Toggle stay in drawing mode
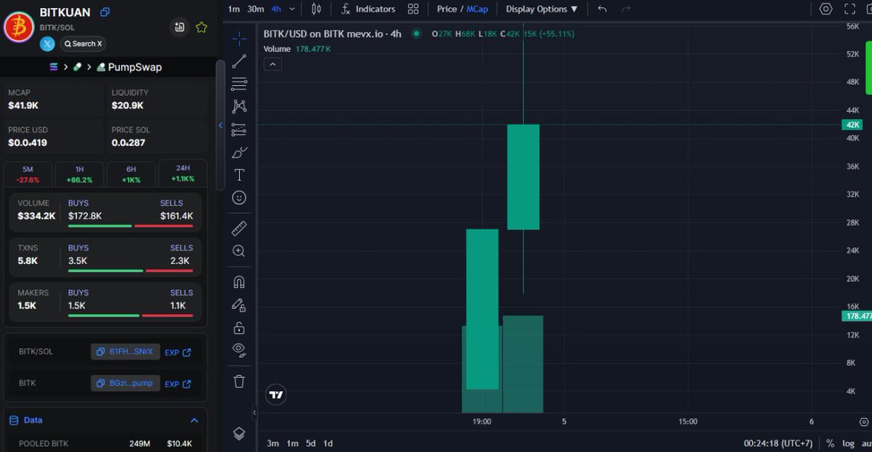Image resolution: width=872 pixels, height=452 pixels. [239, 305]
